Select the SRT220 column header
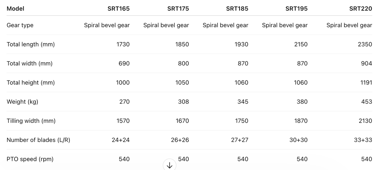385x170 pixels. [361, 9]
